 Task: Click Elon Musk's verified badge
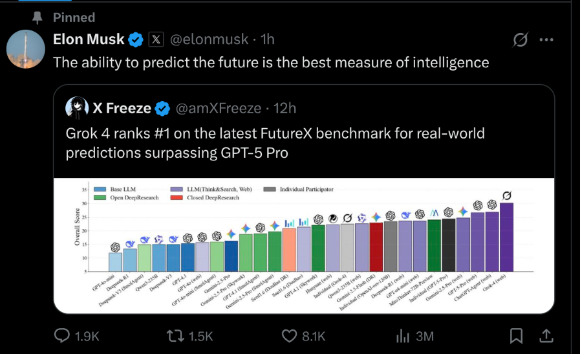[x=136, y=39]
